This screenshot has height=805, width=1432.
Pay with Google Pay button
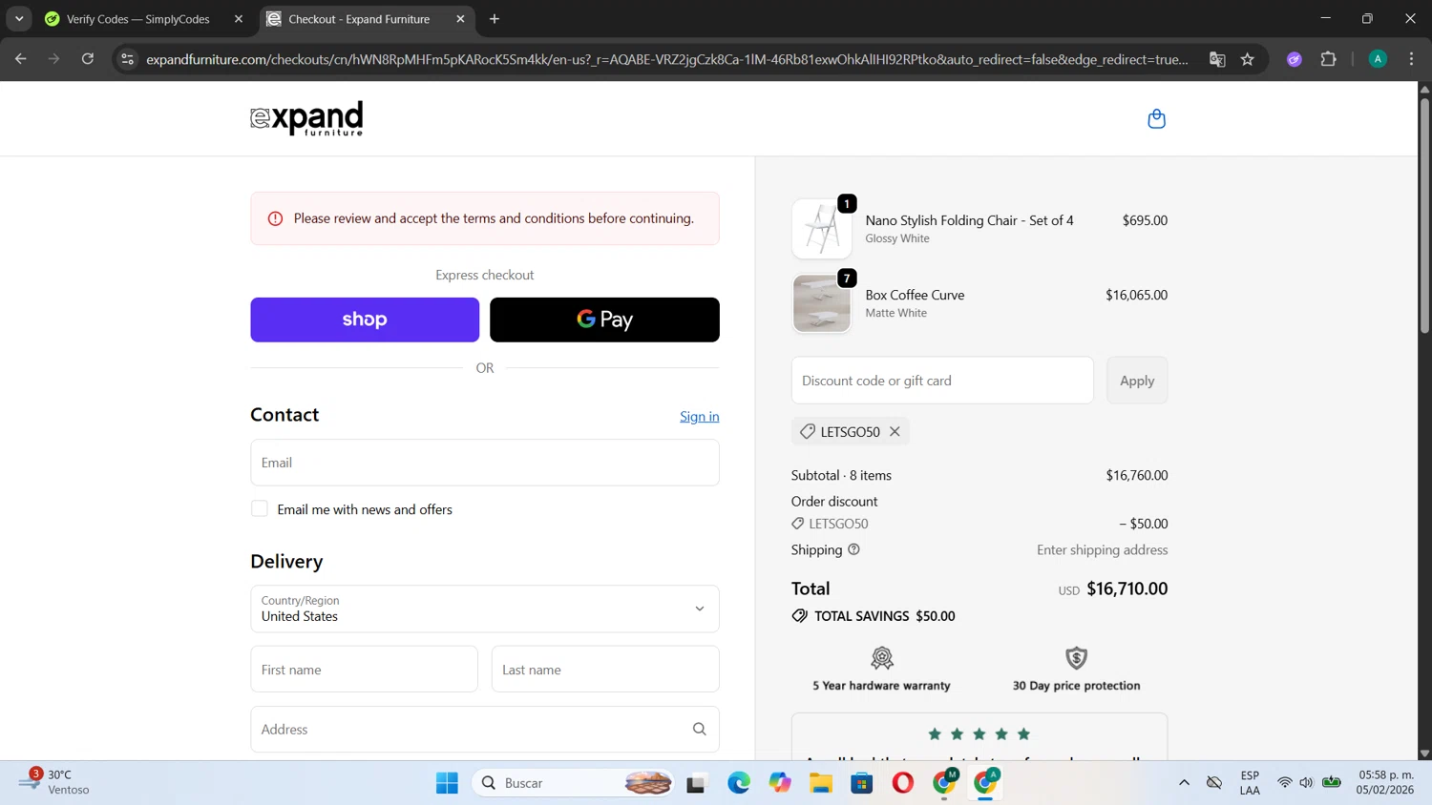(604, 320)
